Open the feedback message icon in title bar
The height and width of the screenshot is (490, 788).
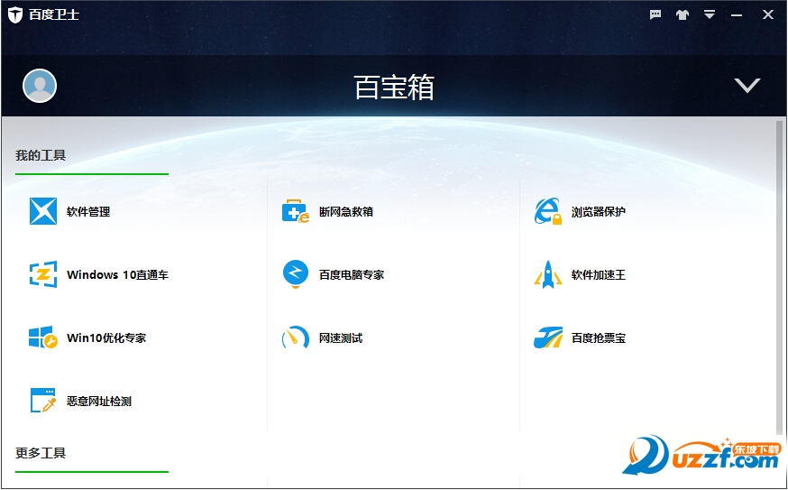coord(655,14)
